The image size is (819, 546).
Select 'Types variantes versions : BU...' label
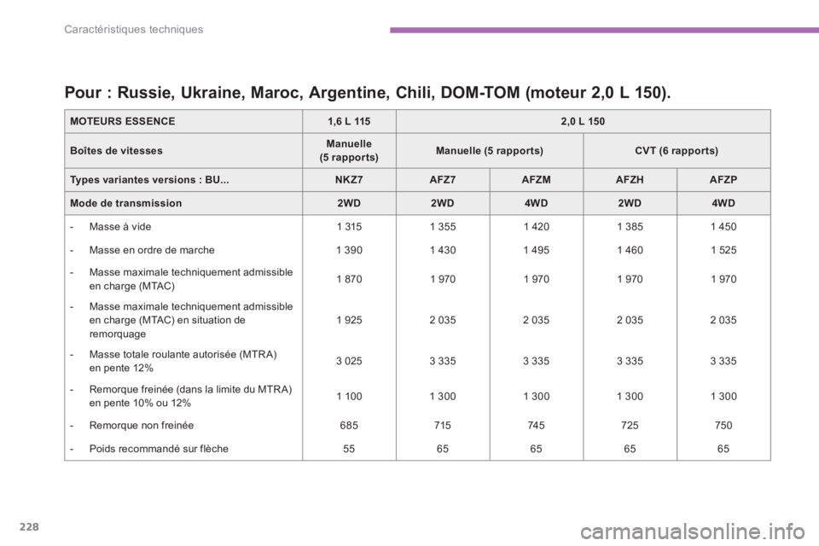pos(149,180)
